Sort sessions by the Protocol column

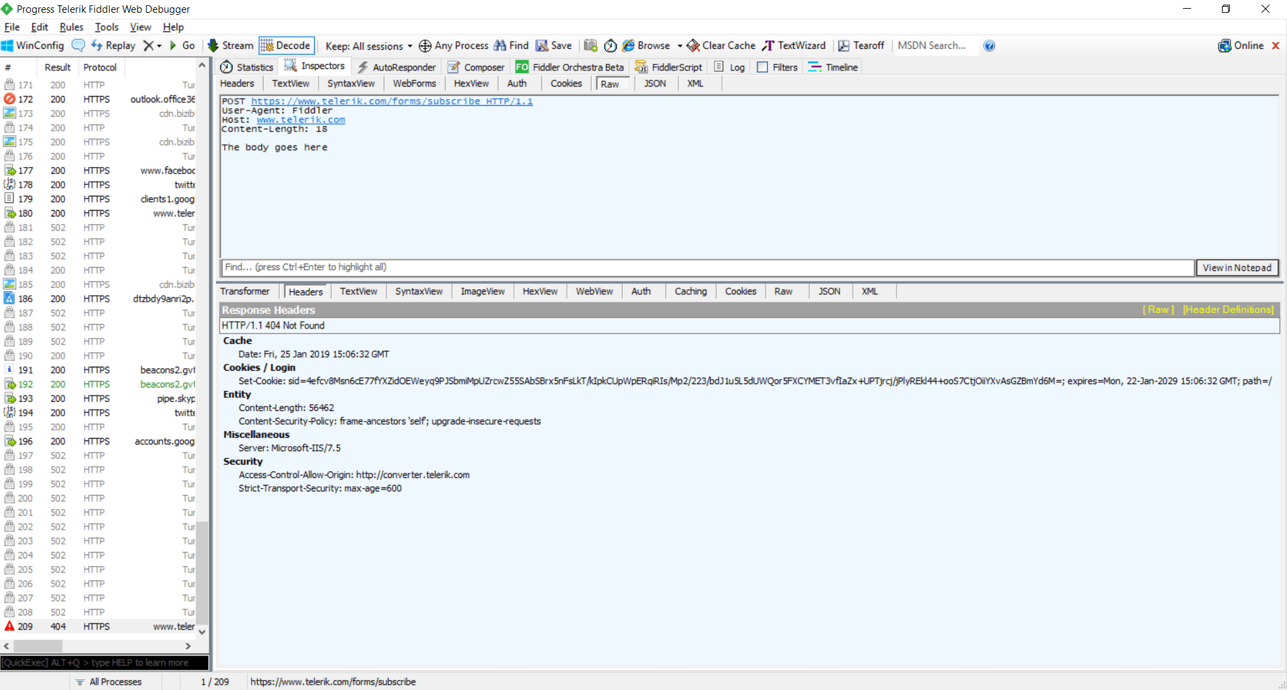coord(100,68)
